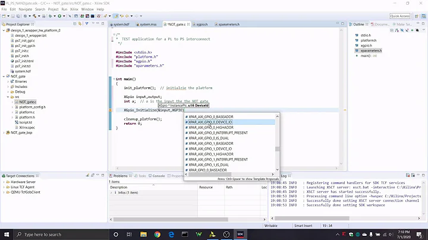Maximize the editor area
This screenshot has width=428, height=240.
[x=342, y=24]
